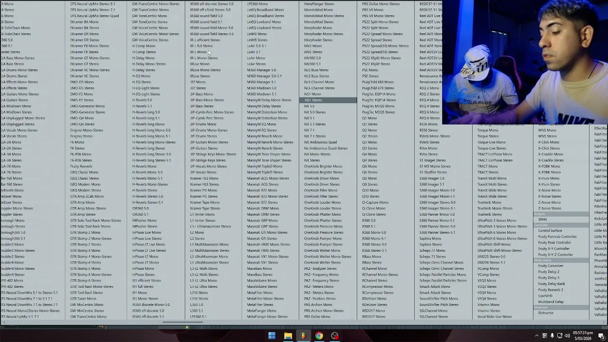Image resolution: width=608 pixels, height=342 pixels.
Task: Select Z-Noise Stereo
Action: point(550,209)
